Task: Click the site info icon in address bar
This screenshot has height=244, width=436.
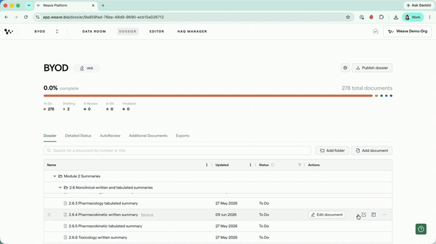Action: [38, 17]
